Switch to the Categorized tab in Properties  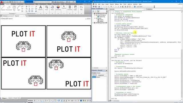click(101, 75)
